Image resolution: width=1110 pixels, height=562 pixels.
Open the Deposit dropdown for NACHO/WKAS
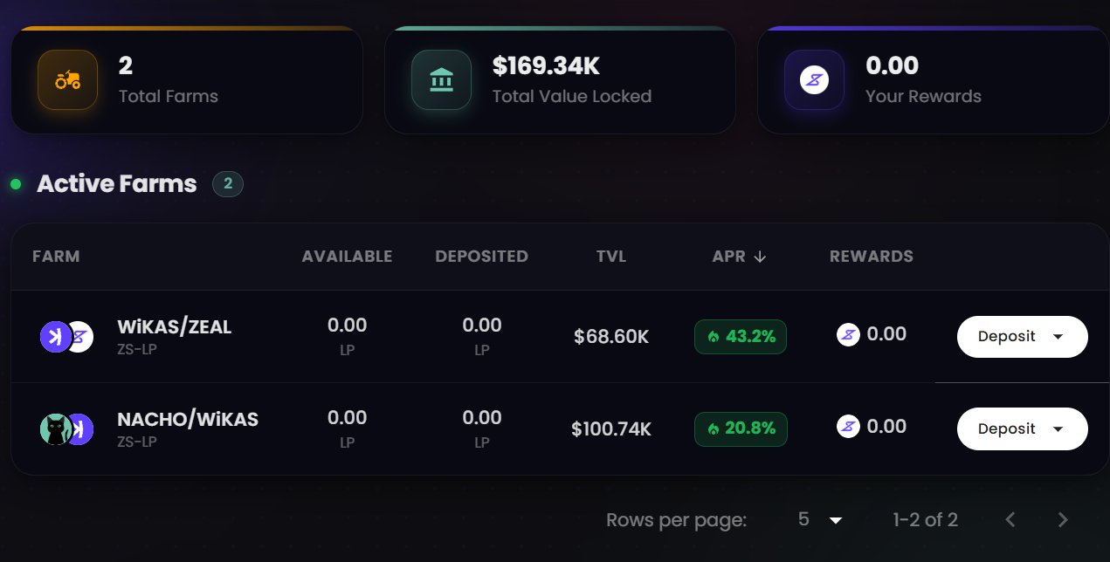tap(1022, 429)
